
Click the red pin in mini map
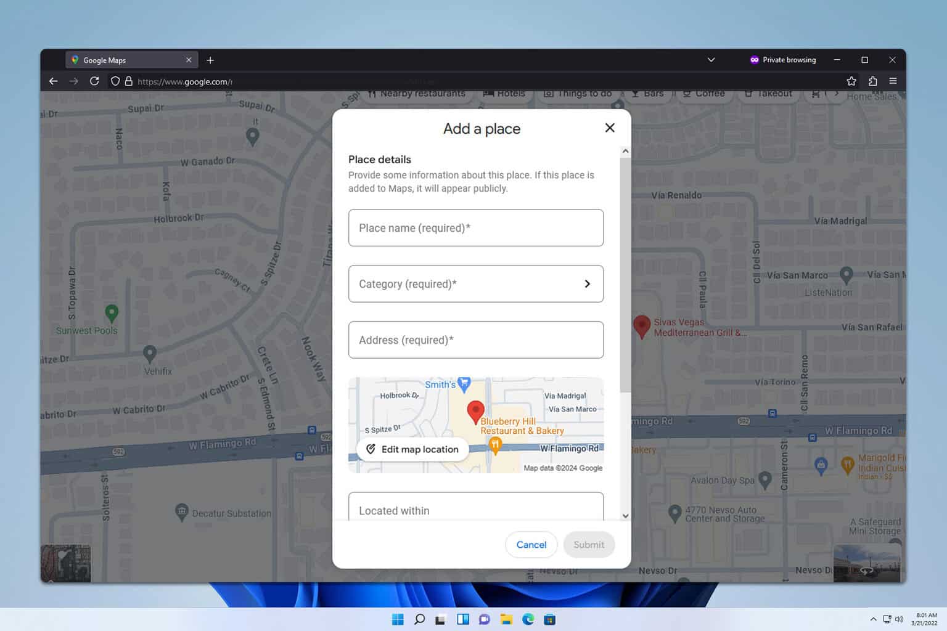coord(475,412)
